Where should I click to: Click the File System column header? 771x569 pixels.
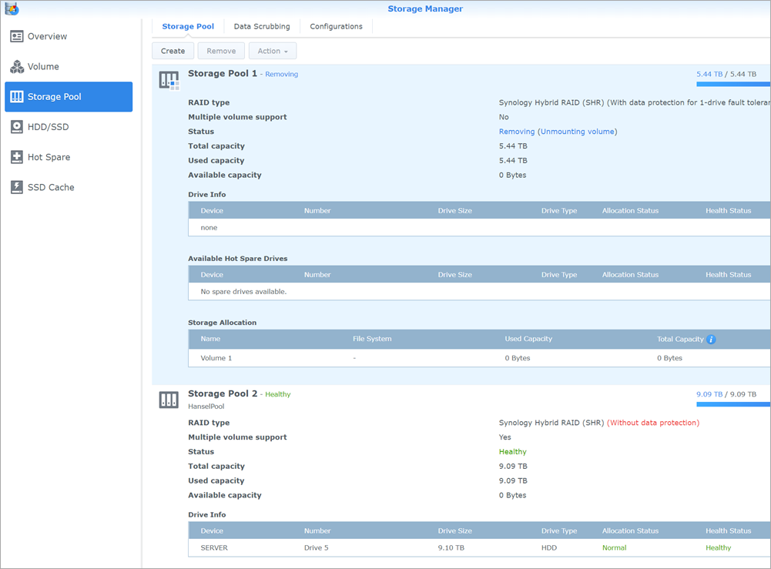(x=372, y=339)
